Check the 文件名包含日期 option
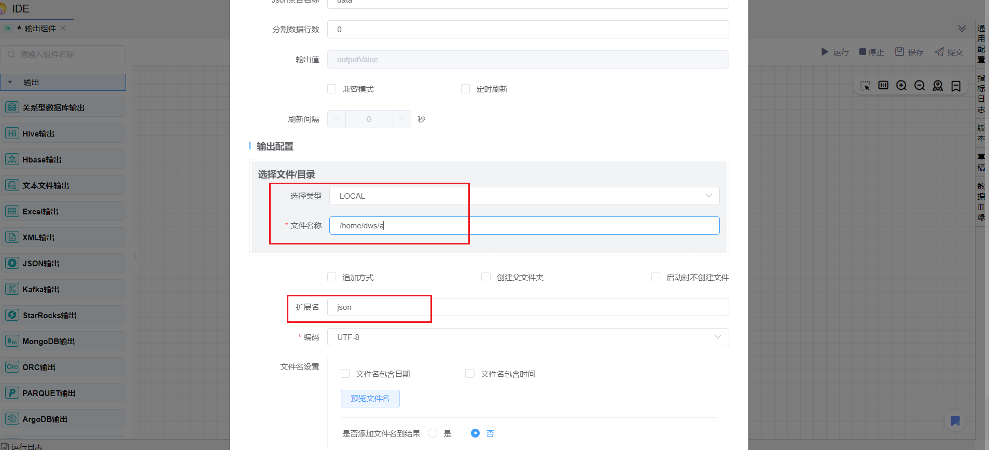Viewport: 989px width, 450px height. (345, 374)
